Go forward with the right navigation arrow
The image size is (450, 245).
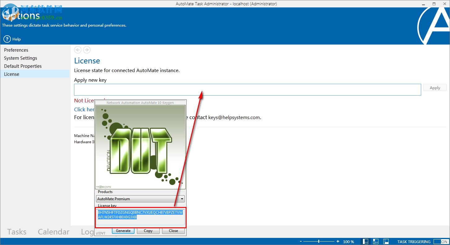point(87,49)
